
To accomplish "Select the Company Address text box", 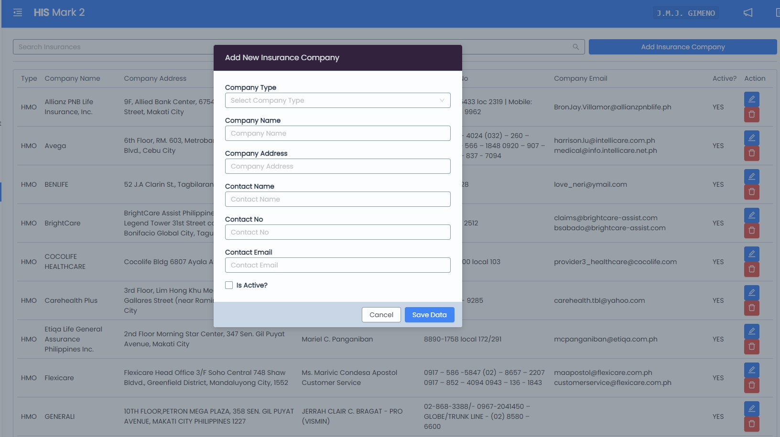I will (337, 166).
